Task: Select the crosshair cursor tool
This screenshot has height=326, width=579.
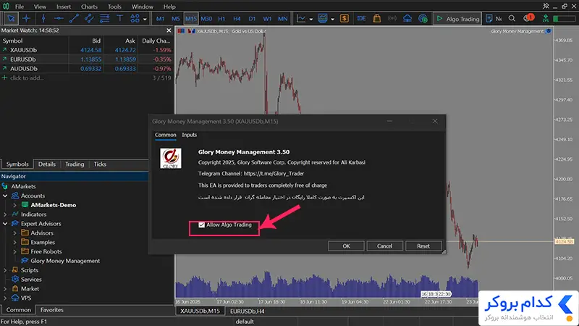Action: [x=26, y=19]
